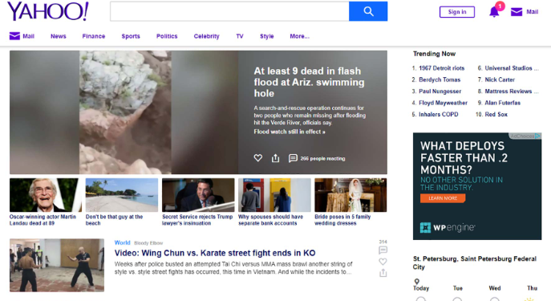Open the separate bank accounts story thumbnail
Viewport: 551px width, 301px height.
tap(274, 195)
